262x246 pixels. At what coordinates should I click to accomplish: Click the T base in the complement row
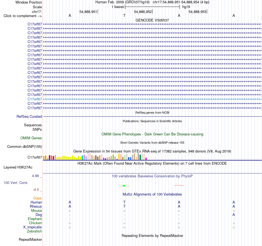tap(124, 15)
